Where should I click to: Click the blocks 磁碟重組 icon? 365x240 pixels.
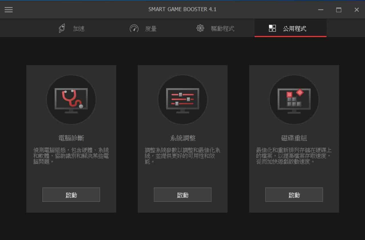pos(294,100)
